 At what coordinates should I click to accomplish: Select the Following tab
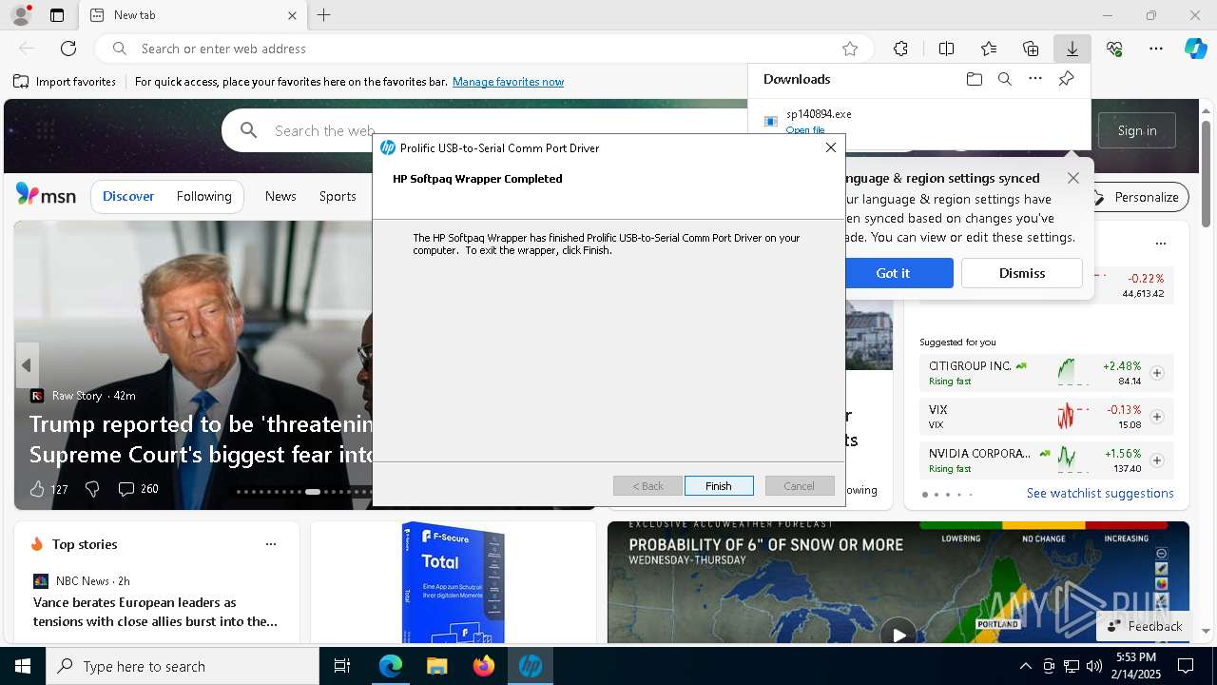[204, 196]
